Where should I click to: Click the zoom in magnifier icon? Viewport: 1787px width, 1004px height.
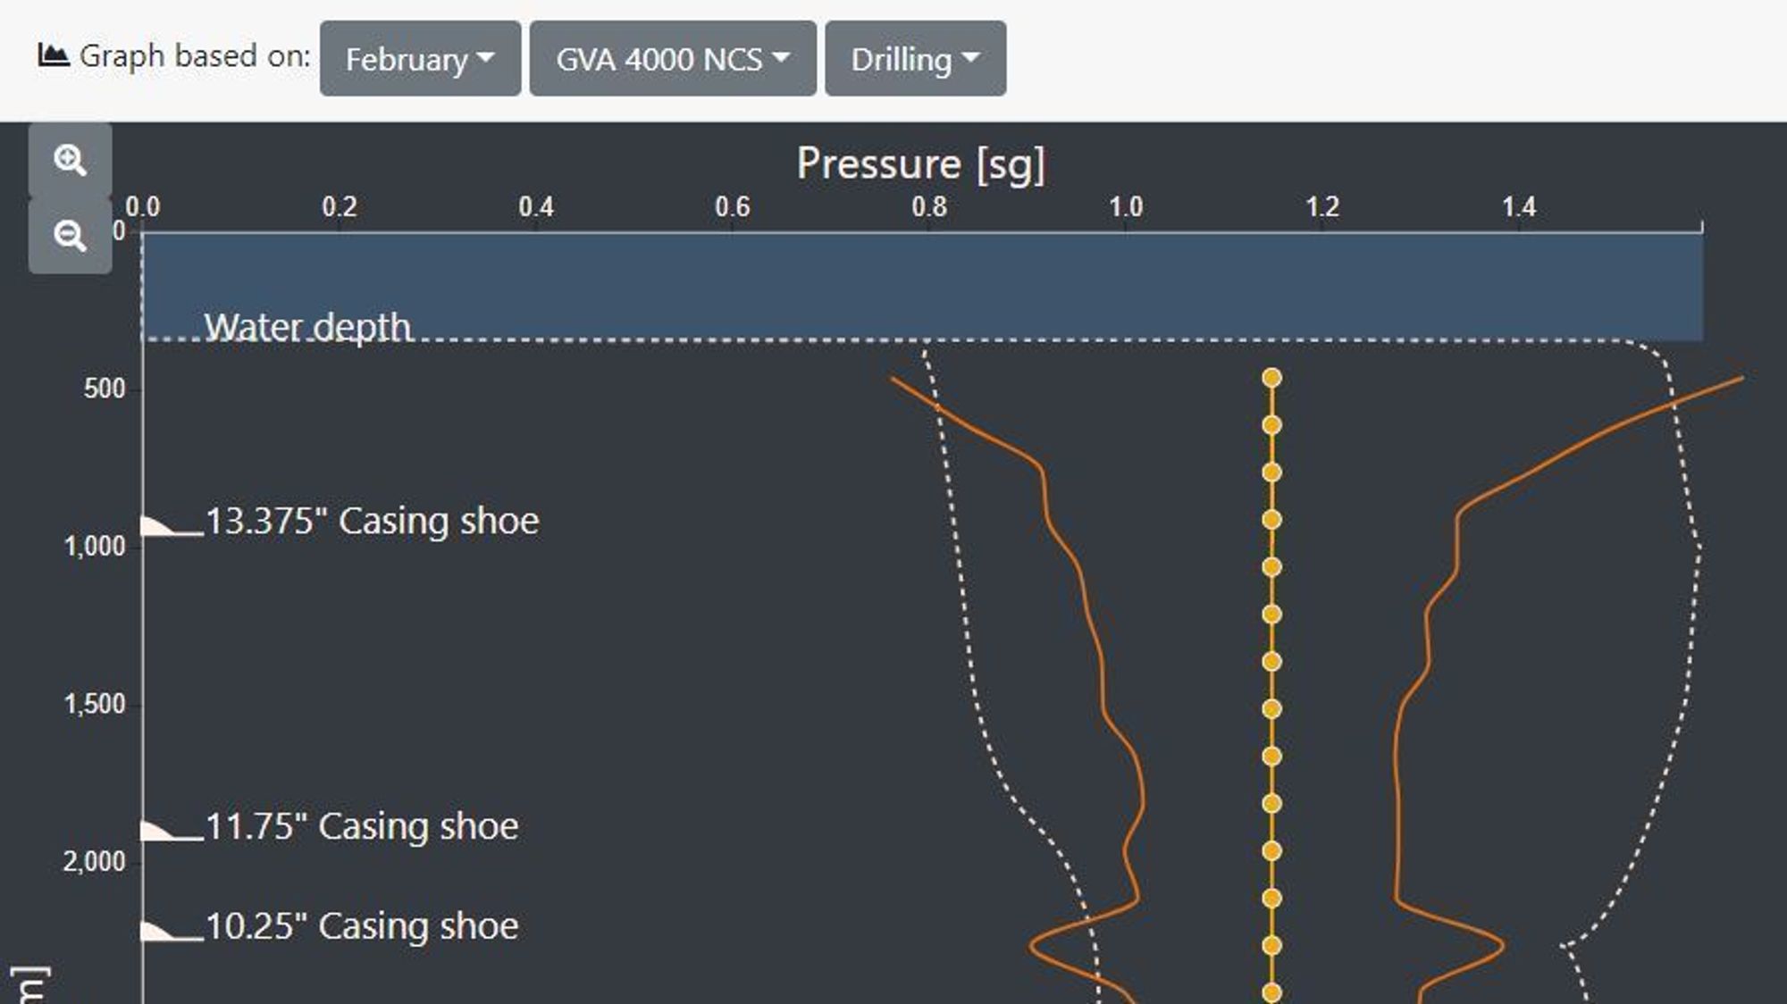70,161
